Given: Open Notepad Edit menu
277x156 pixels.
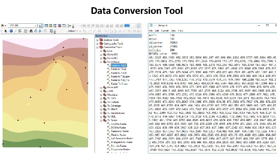Looking at the screenshot, I should (x=157, y=31).
